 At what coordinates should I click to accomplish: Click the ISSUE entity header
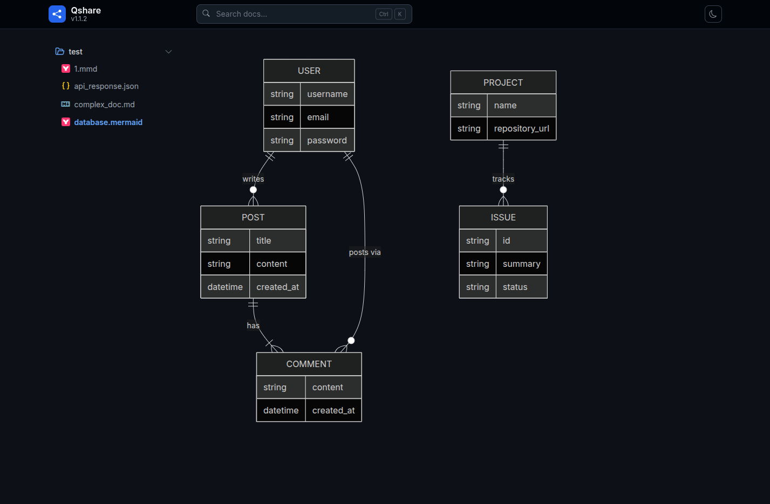(503, 217)
